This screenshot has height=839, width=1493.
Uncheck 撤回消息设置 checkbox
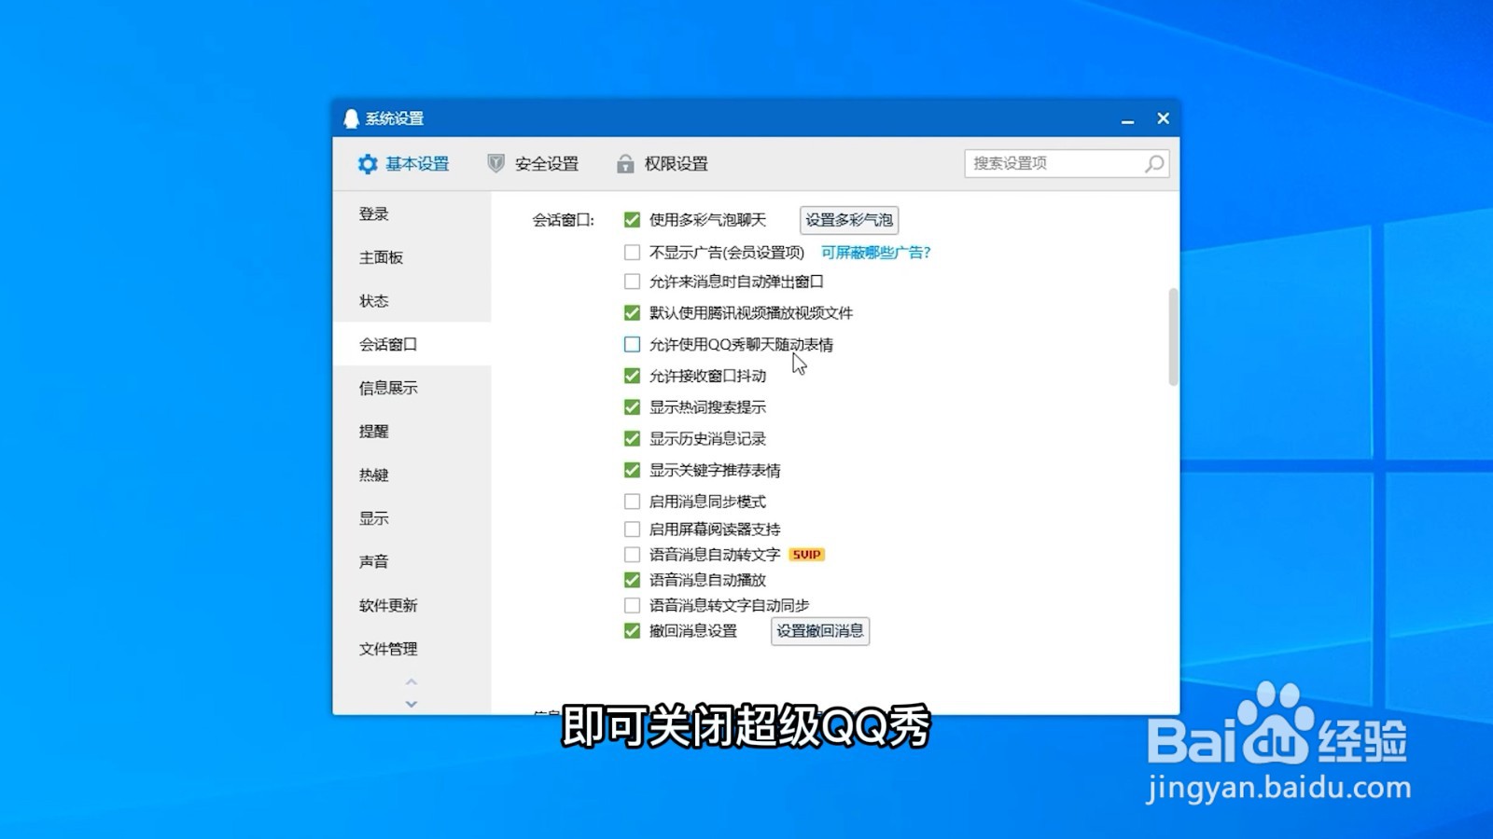(632, 631)
